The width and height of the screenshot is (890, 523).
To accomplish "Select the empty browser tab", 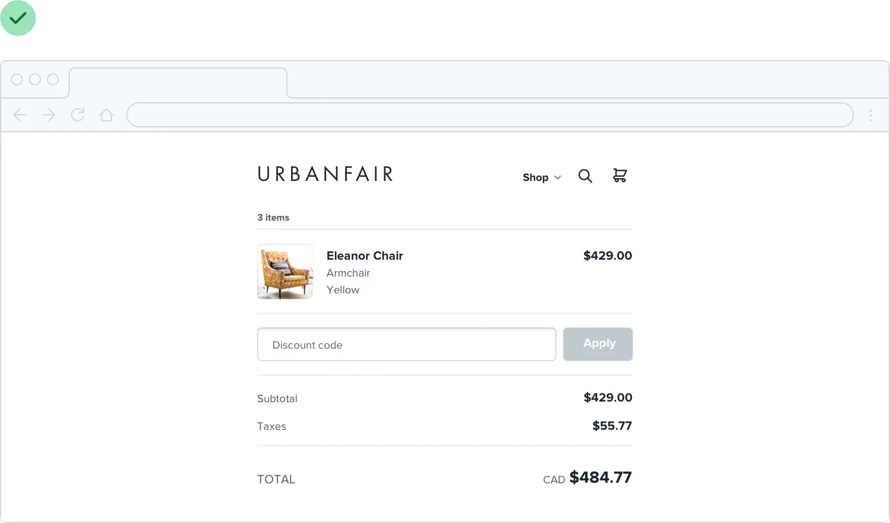I will point(178,83).
